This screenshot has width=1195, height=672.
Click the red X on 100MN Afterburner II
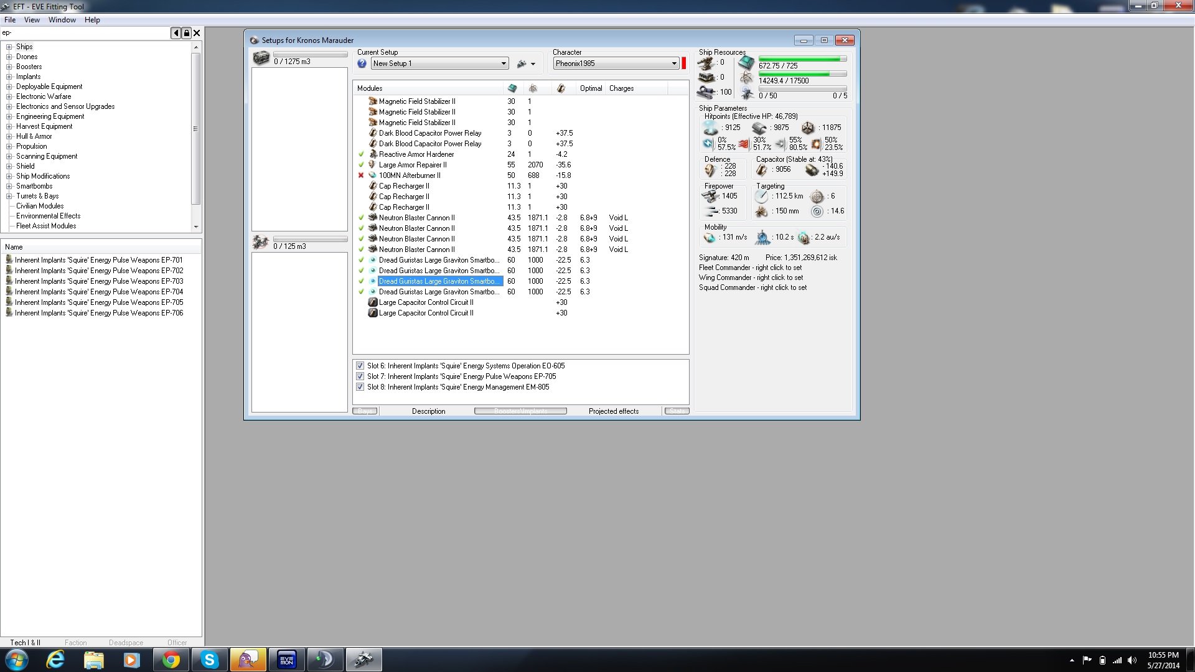pyautogui.click(x=361, y=175)
